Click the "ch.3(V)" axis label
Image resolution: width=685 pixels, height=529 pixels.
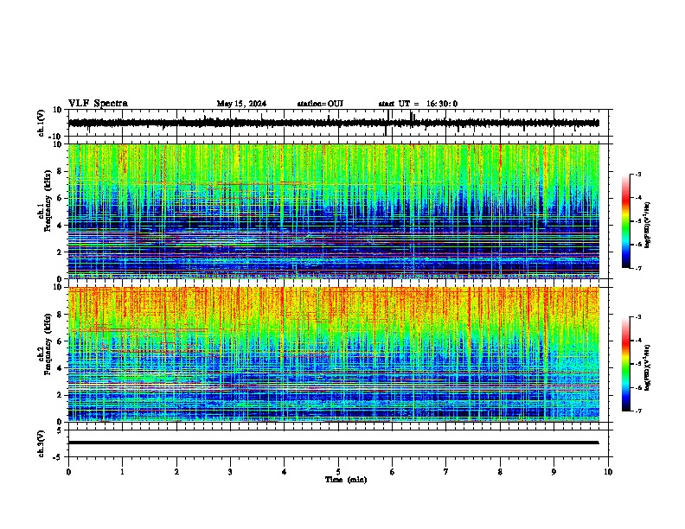(x=41, y=443)
